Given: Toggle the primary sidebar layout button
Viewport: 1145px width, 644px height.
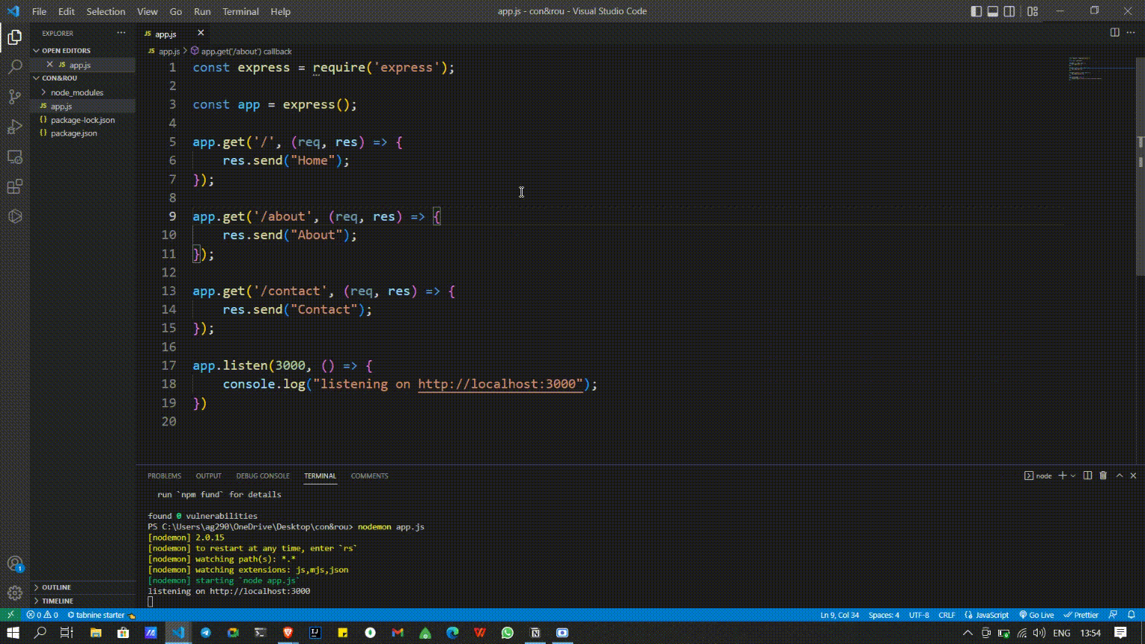Looking at the screenshot, I should (977, 11).
